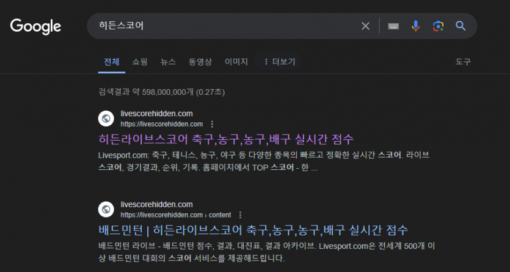Screen dimensions: 510x272
Task: Open result 배드민턴 | 히든라이브스코어 link
Action: tap(253, 230)
